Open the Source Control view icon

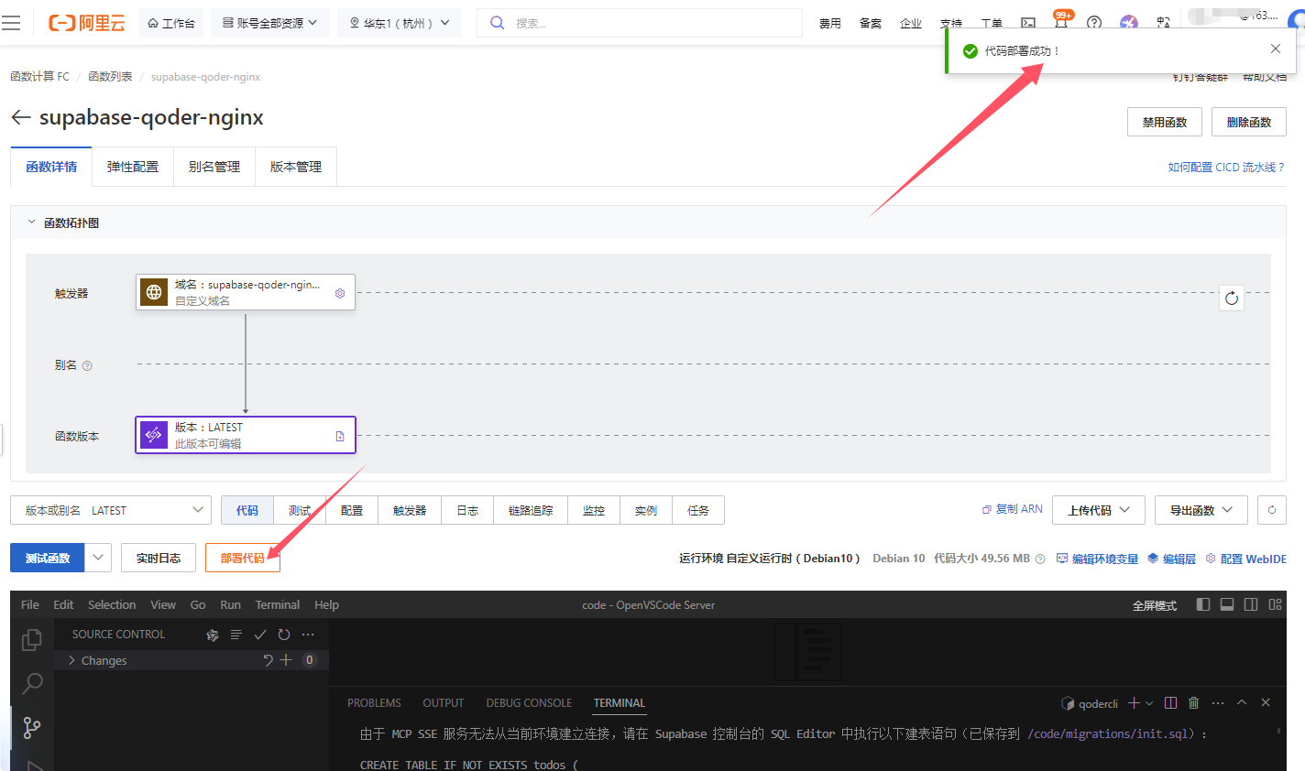32,726
